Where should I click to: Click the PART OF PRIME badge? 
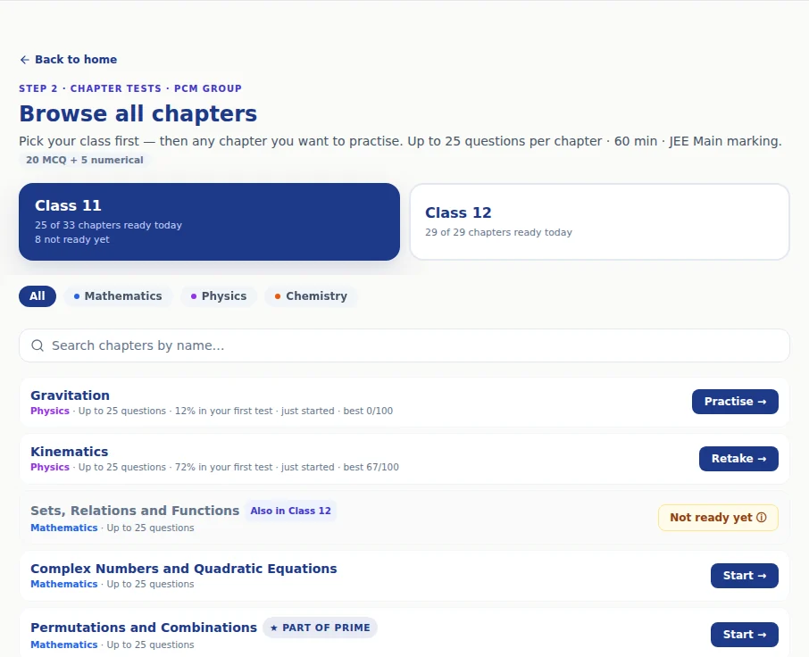click(320, 628)
